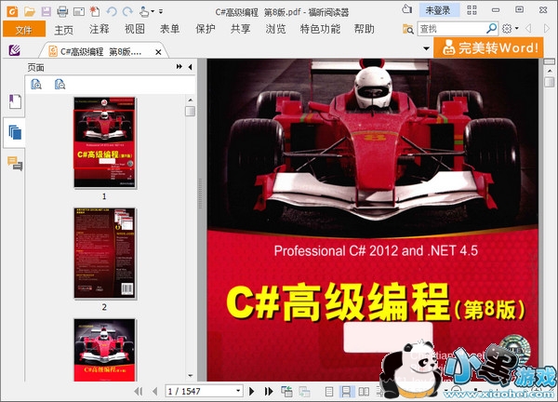Open the comments panel in sidebar
This screenshot has width=558, height=402.
[15, 164]
